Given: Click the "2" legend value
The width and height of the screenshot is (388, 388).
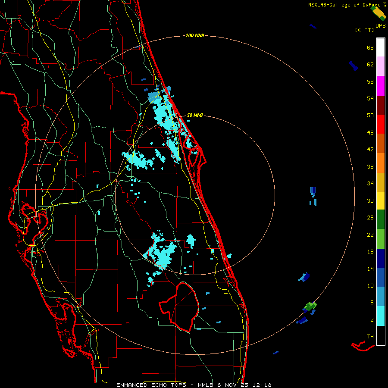Looking at the screenshot, I should [372, 320].
